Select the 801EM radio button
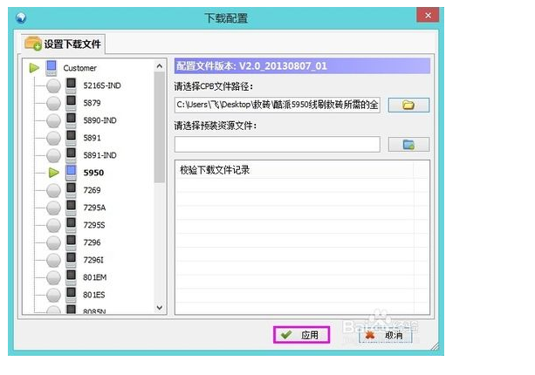The height and width of the screenshot is (375, 535). click(x=53, y=277)
